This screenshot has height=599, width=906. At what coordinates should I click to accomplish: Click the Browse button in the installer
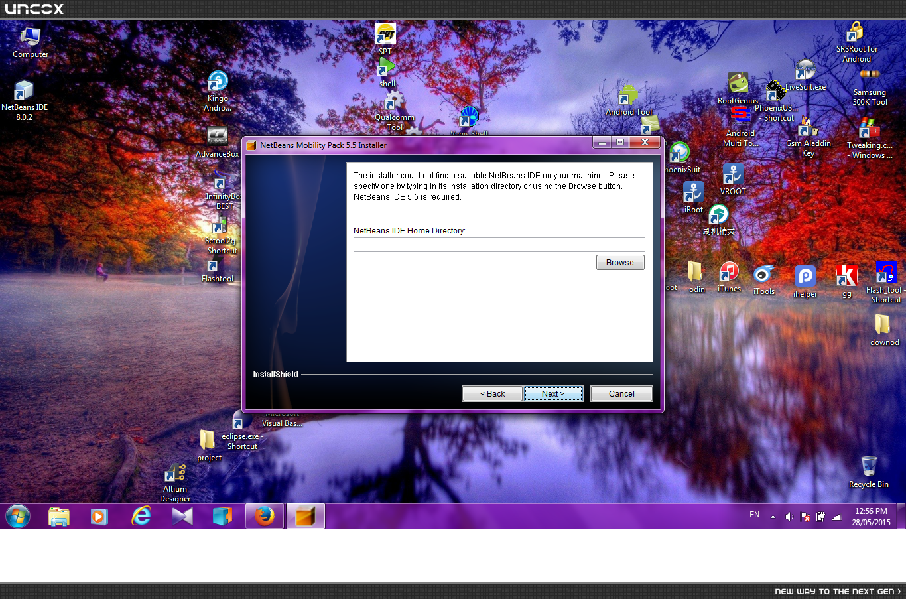620,263
